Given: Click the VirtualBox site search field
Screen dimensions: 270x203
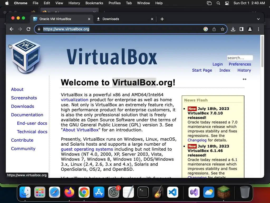Looking at the screenshot, I should click(x=240, y=58).
